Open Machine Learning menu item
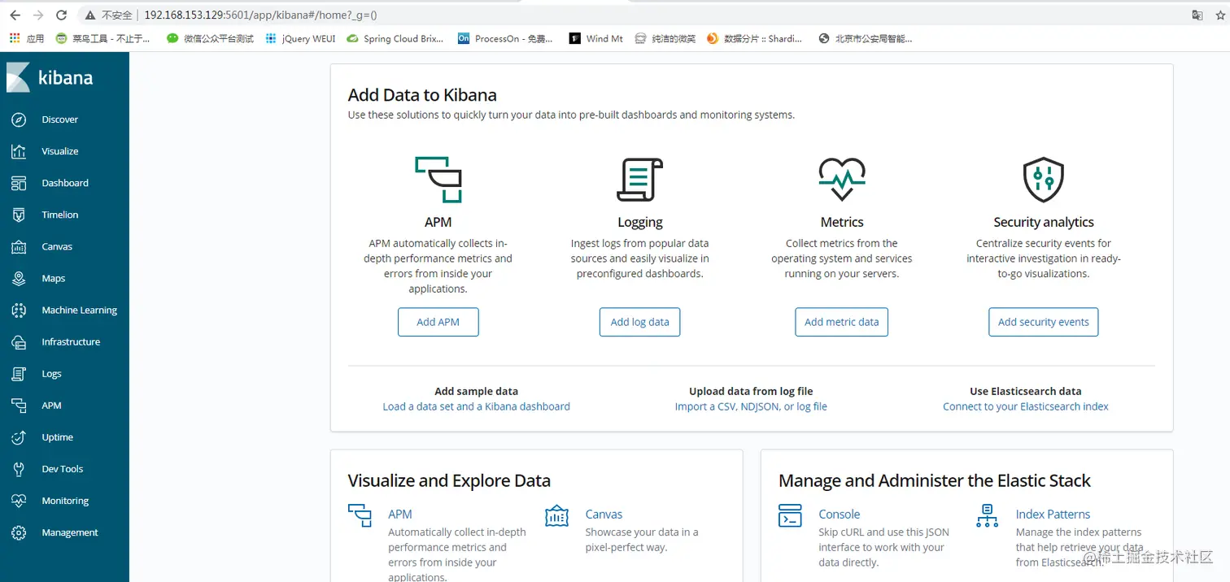Screen dimensions: 1230x582 (80, 310)
